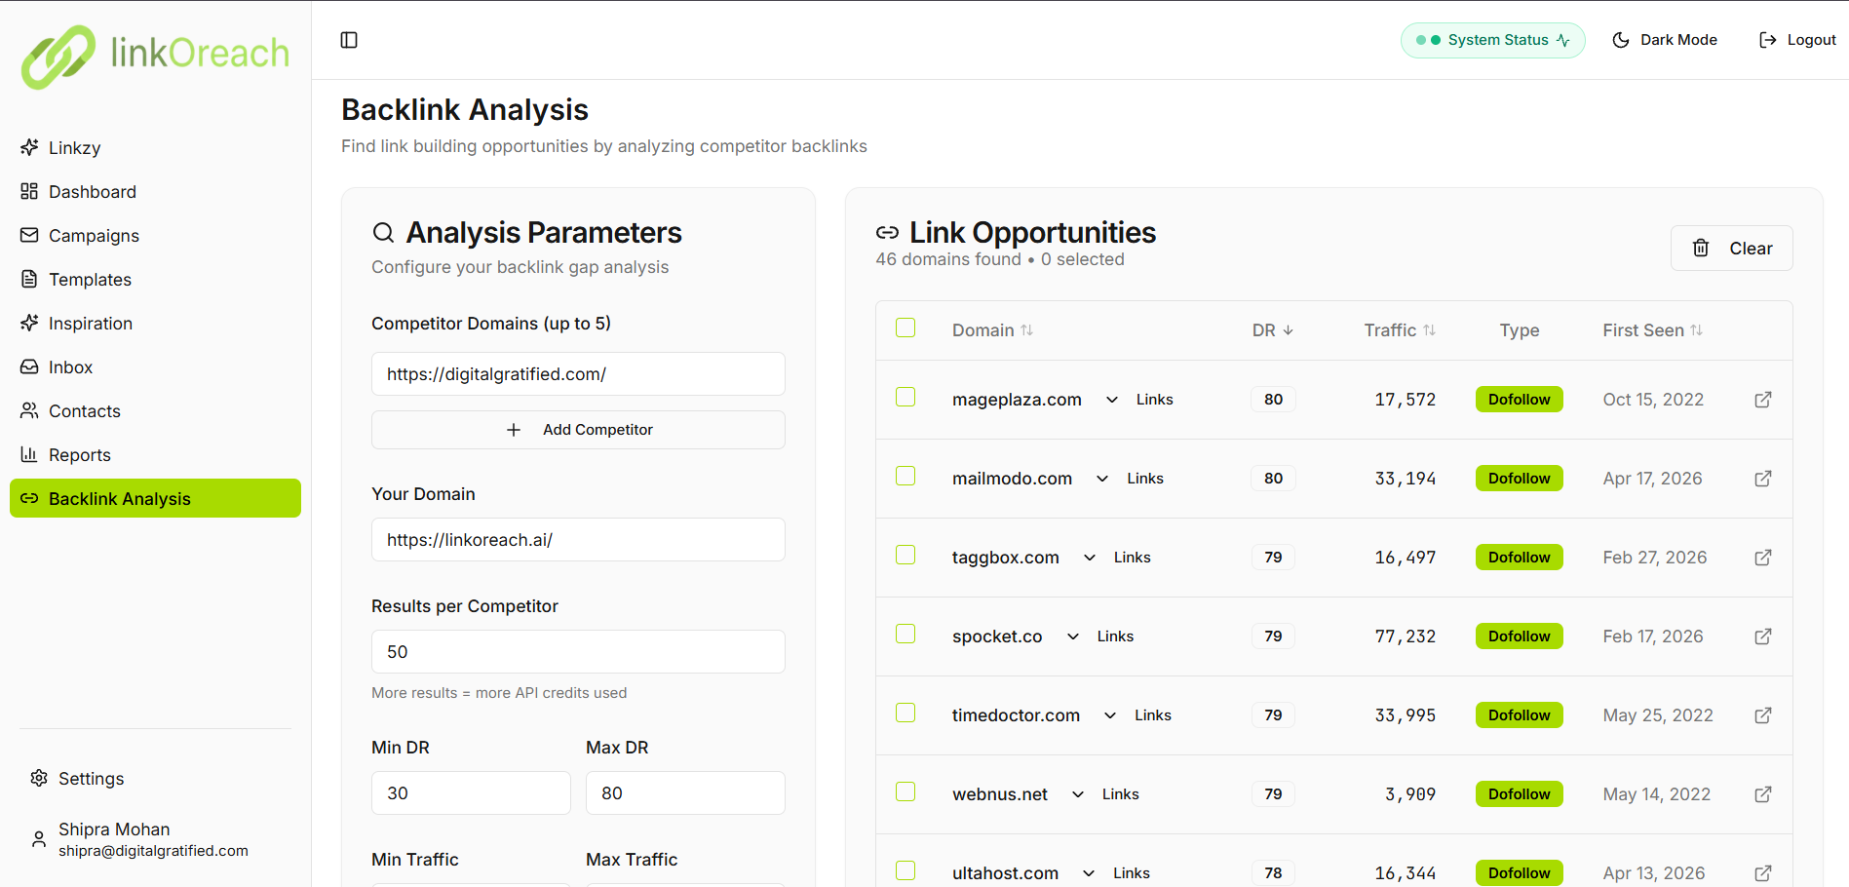Sort table by Traffic column
The image size is (1849, 887).
(1400, 330)
